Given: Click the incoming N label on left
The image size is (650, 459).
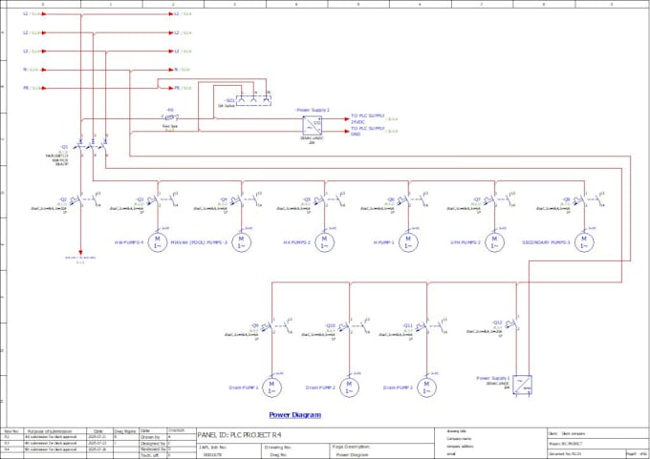Looking at the screenshot, I should pos(25,70).
